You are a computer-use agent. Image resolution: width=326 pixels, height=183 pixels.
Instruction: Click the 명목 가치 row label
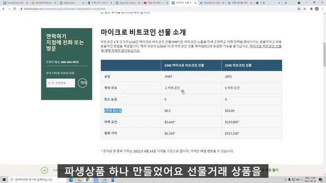pos(111,133)
